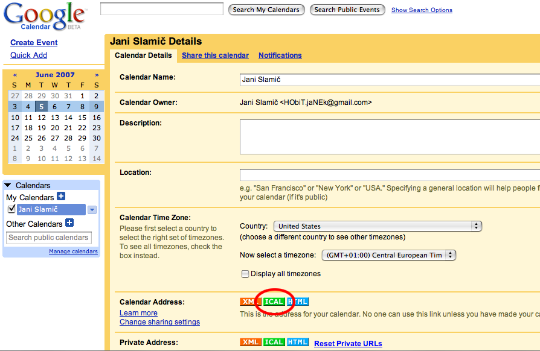Click the Private Address ICAL badge

tap(274, 343)
